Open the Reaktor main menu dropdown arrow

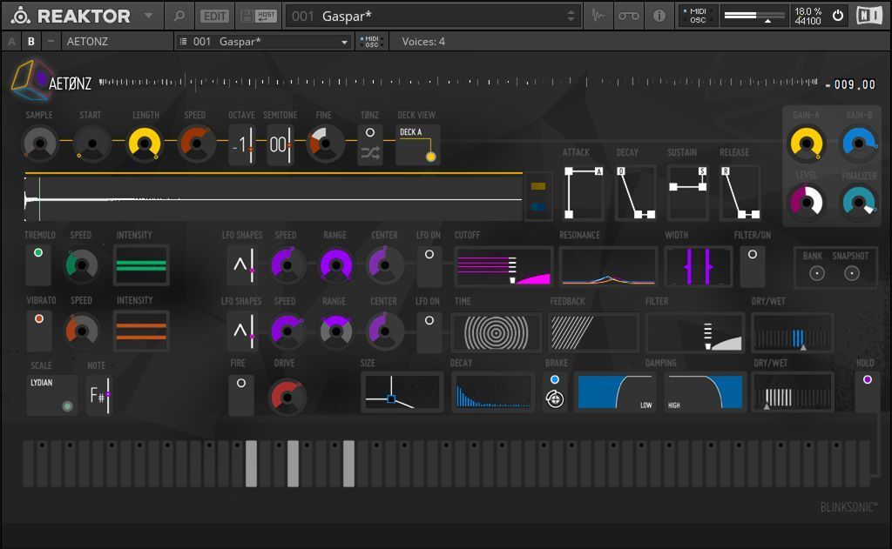pyautogui.click(x=148, y=16)
